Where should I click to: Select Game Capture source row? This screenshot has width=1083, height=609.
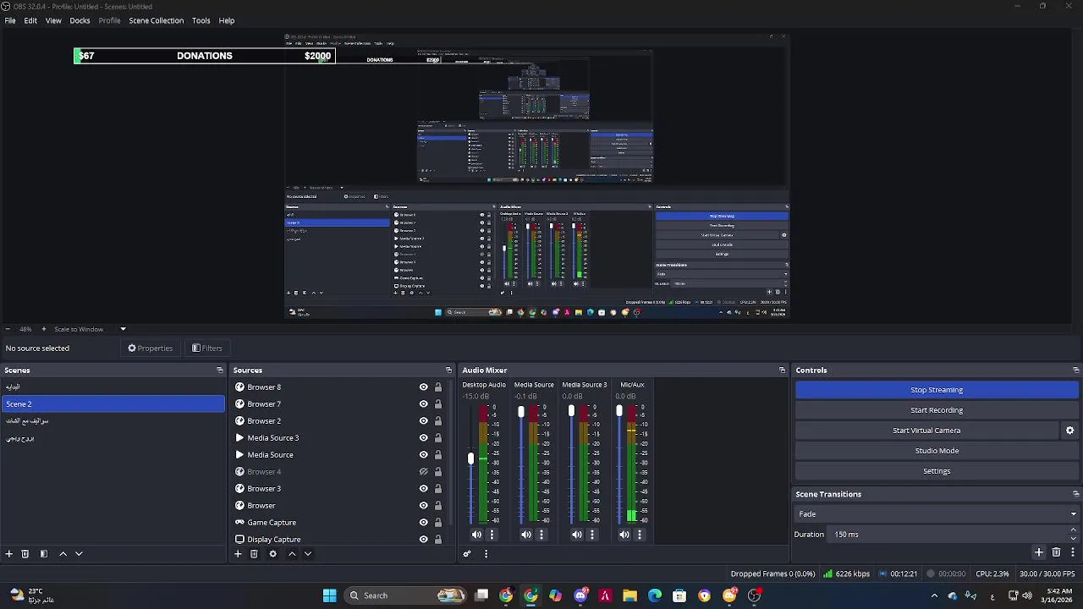(341, 523)
